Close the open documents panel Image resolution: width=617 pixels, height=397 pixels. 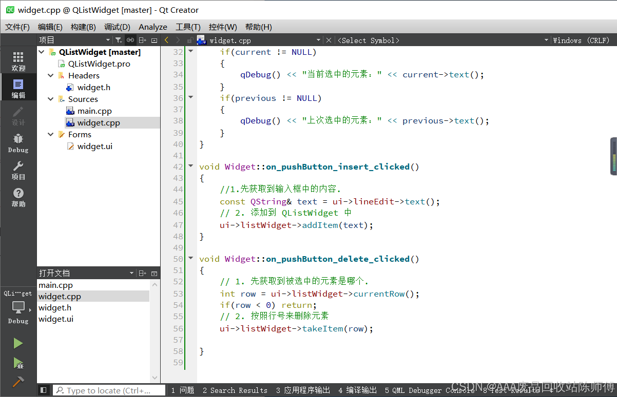154,273
